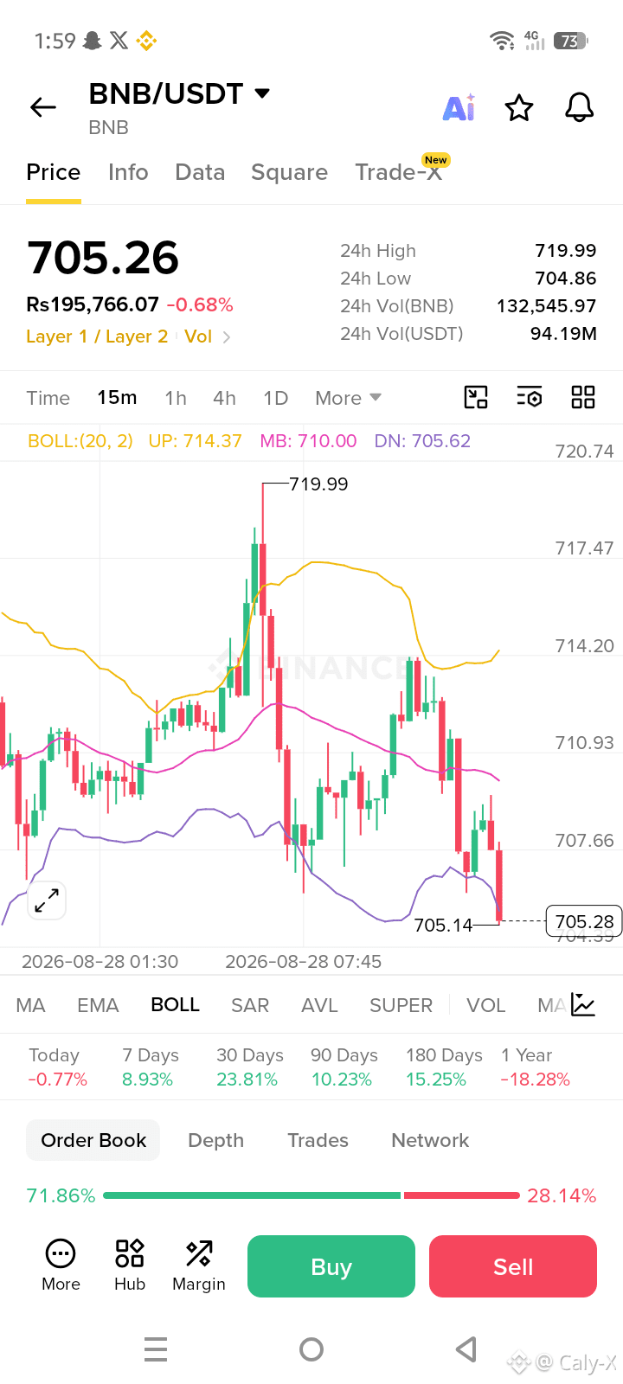
Task: Select the Time chart interval
Action: [x=48, y=398]
